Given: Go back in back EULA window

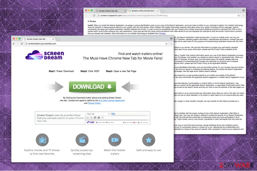Looking at the screenshot, I should point(86,15).
